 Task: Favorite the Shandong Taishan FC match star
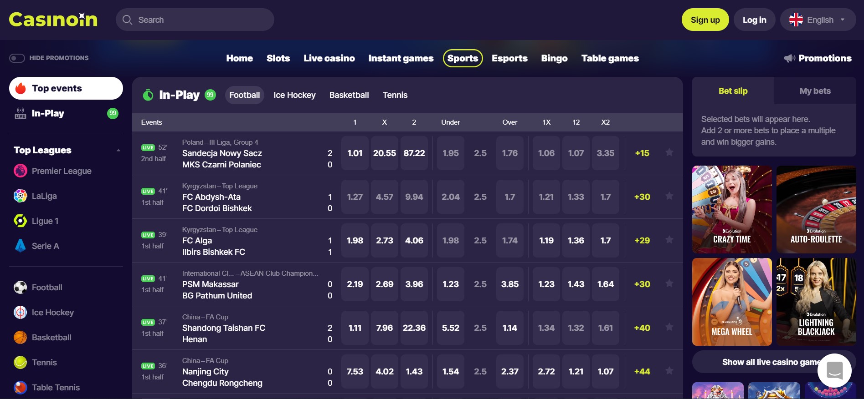click(669, 327)
